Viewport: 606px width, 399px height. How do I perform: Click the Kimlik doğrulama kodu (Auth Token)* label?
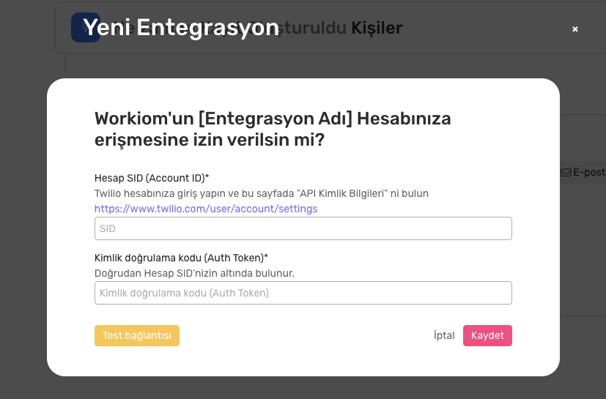[181, 258]
